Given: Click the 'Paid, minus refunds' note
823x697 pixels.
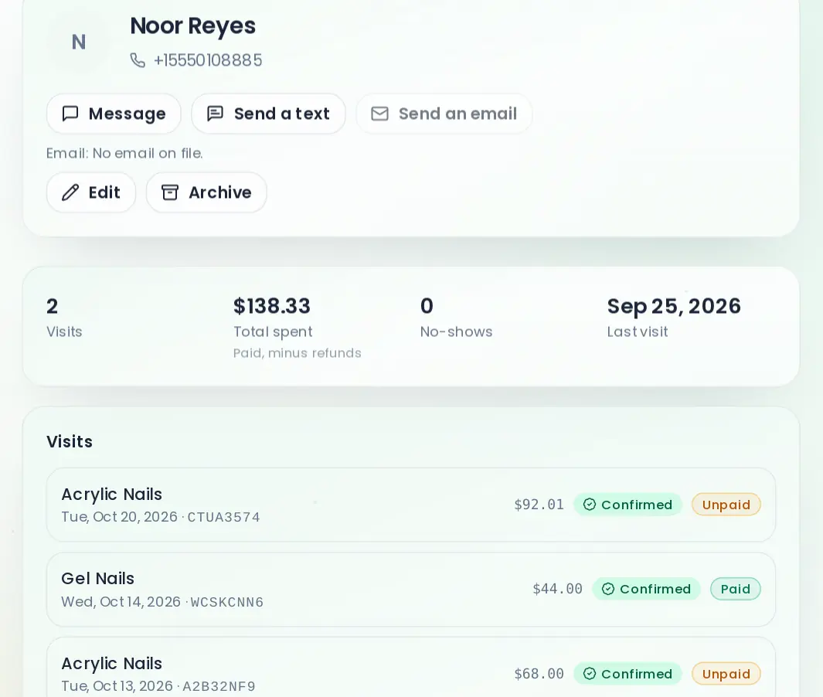Looking at the screenshot, I should tap(297, 352).
